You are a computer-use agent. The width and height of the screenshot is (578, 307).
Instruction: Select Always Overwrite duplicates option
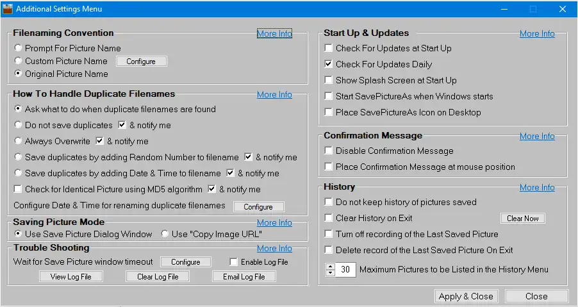tap(18, 141)
